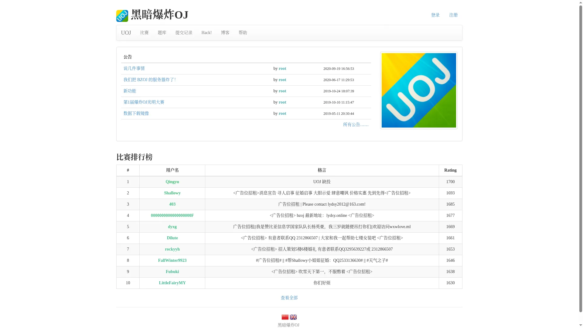Switch language to English flag icon
583x328 pixels.
point(293,317)
